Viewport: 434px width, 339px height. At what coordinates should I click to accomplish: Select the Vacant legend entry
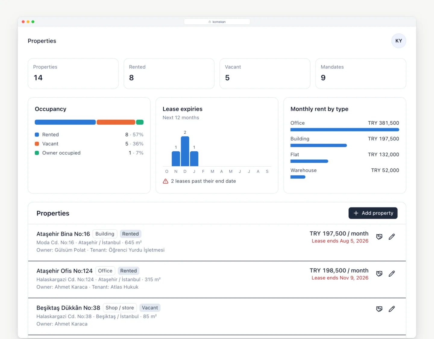click(89, 144)
